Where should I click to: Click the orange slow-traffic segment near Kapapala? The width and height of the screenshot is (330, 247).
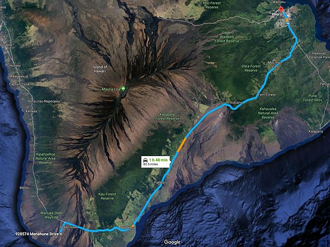(x=182, y=145)
